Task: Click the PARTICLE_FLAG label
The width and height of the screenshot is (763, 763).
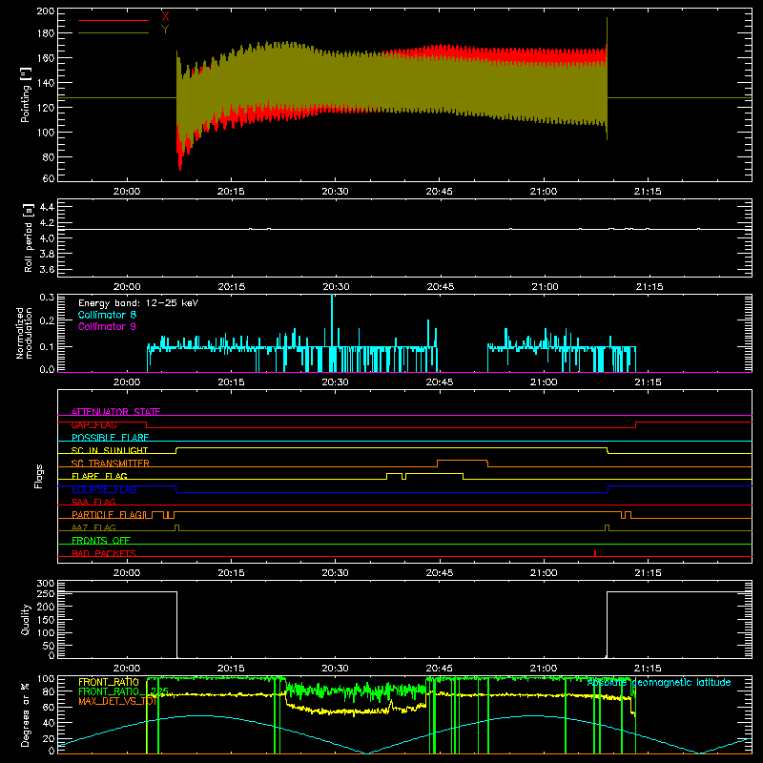Action: pyautogui.click(x=107, y=514)
